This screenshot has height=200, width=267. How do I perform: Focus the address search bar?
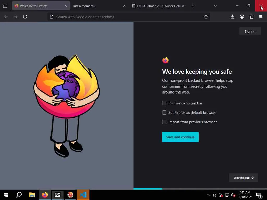[x=129, y=17]
